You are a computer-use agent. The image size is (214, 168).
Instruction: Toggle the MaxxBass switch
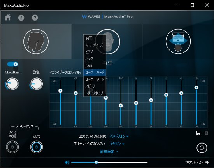point(12,64)
